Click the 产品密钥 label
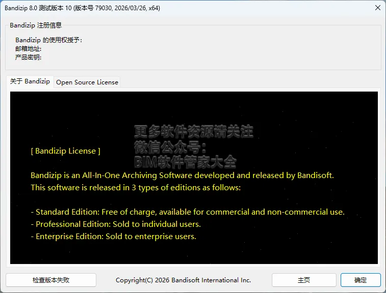This screenshot has width=386, height=293. [x=29, y=57]
